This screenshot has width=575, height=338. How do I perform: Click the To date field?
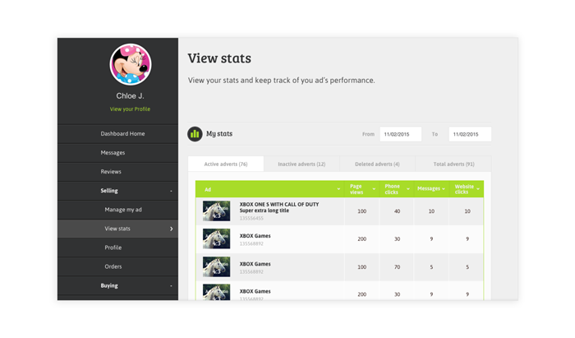pyautogui.click(x=470, y=134)
